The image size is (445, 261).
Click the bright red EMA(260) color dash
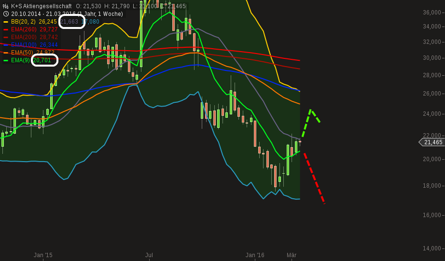click(x=6, y=29)
